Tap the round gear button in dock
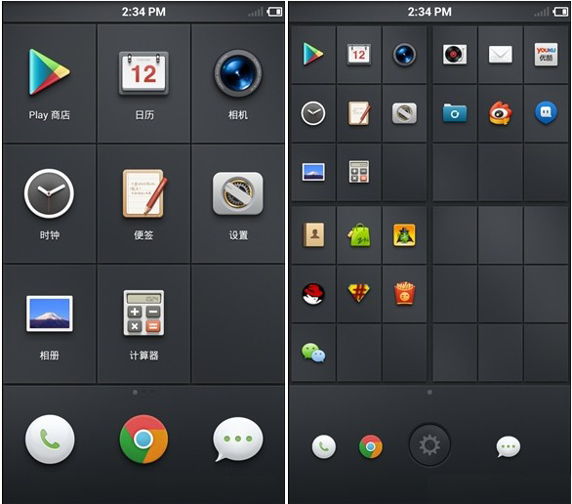This screenshot has height=504, width=572. tap(429, 444)
